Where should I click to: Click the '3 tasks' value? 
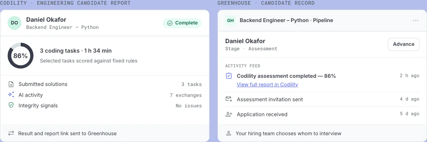click(x=191, y=84)
